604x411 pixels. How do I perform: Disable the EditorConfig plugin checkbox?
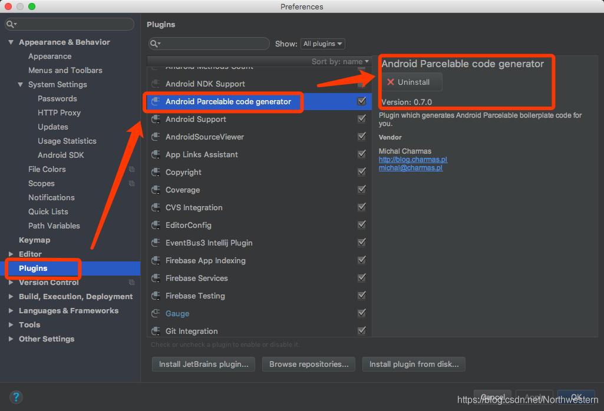[362, 225]
